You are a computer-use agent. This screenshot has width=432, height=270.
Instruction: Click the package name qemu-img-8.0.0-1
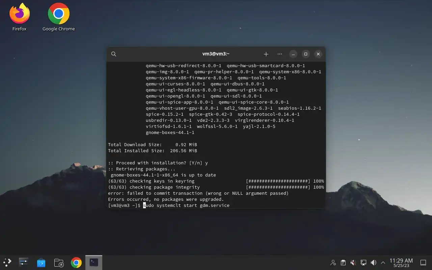167,72
